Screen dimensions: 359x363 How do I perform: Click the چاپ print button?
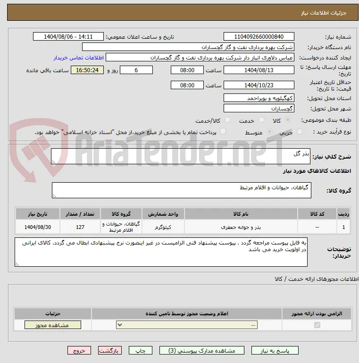click(141, 351)
